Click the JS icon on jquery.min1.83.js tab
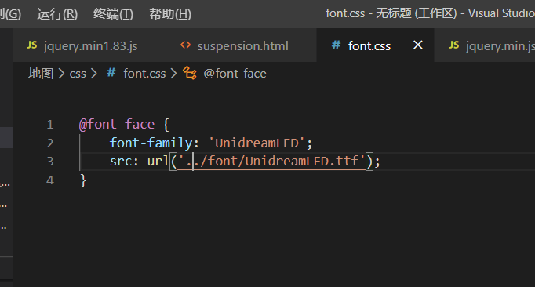 tap(31, 45)
